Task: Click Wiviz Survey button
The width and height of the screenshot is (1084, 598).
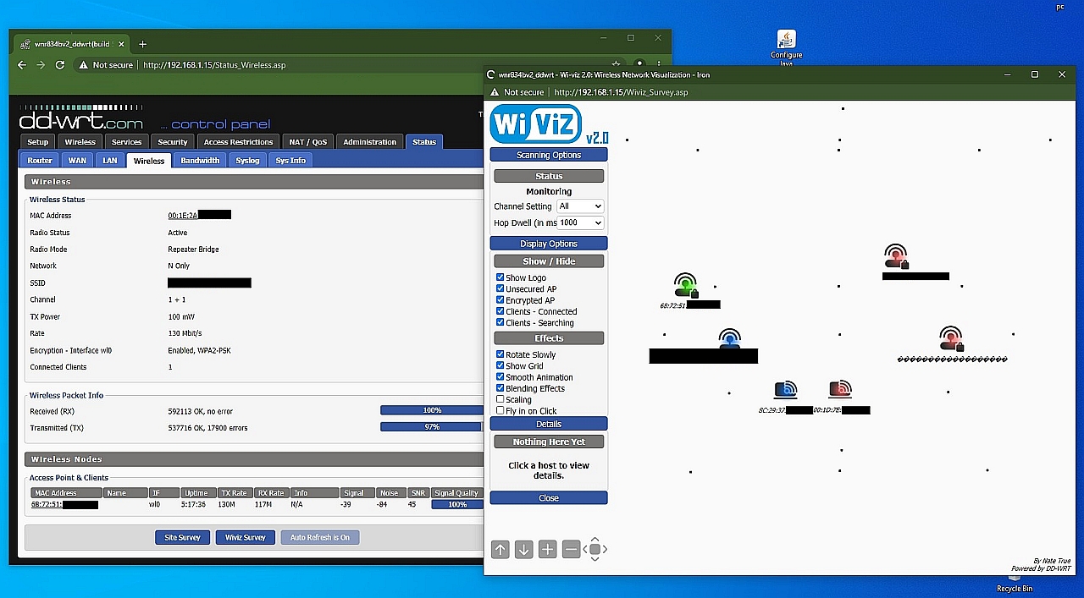Action: pos(246,537)
